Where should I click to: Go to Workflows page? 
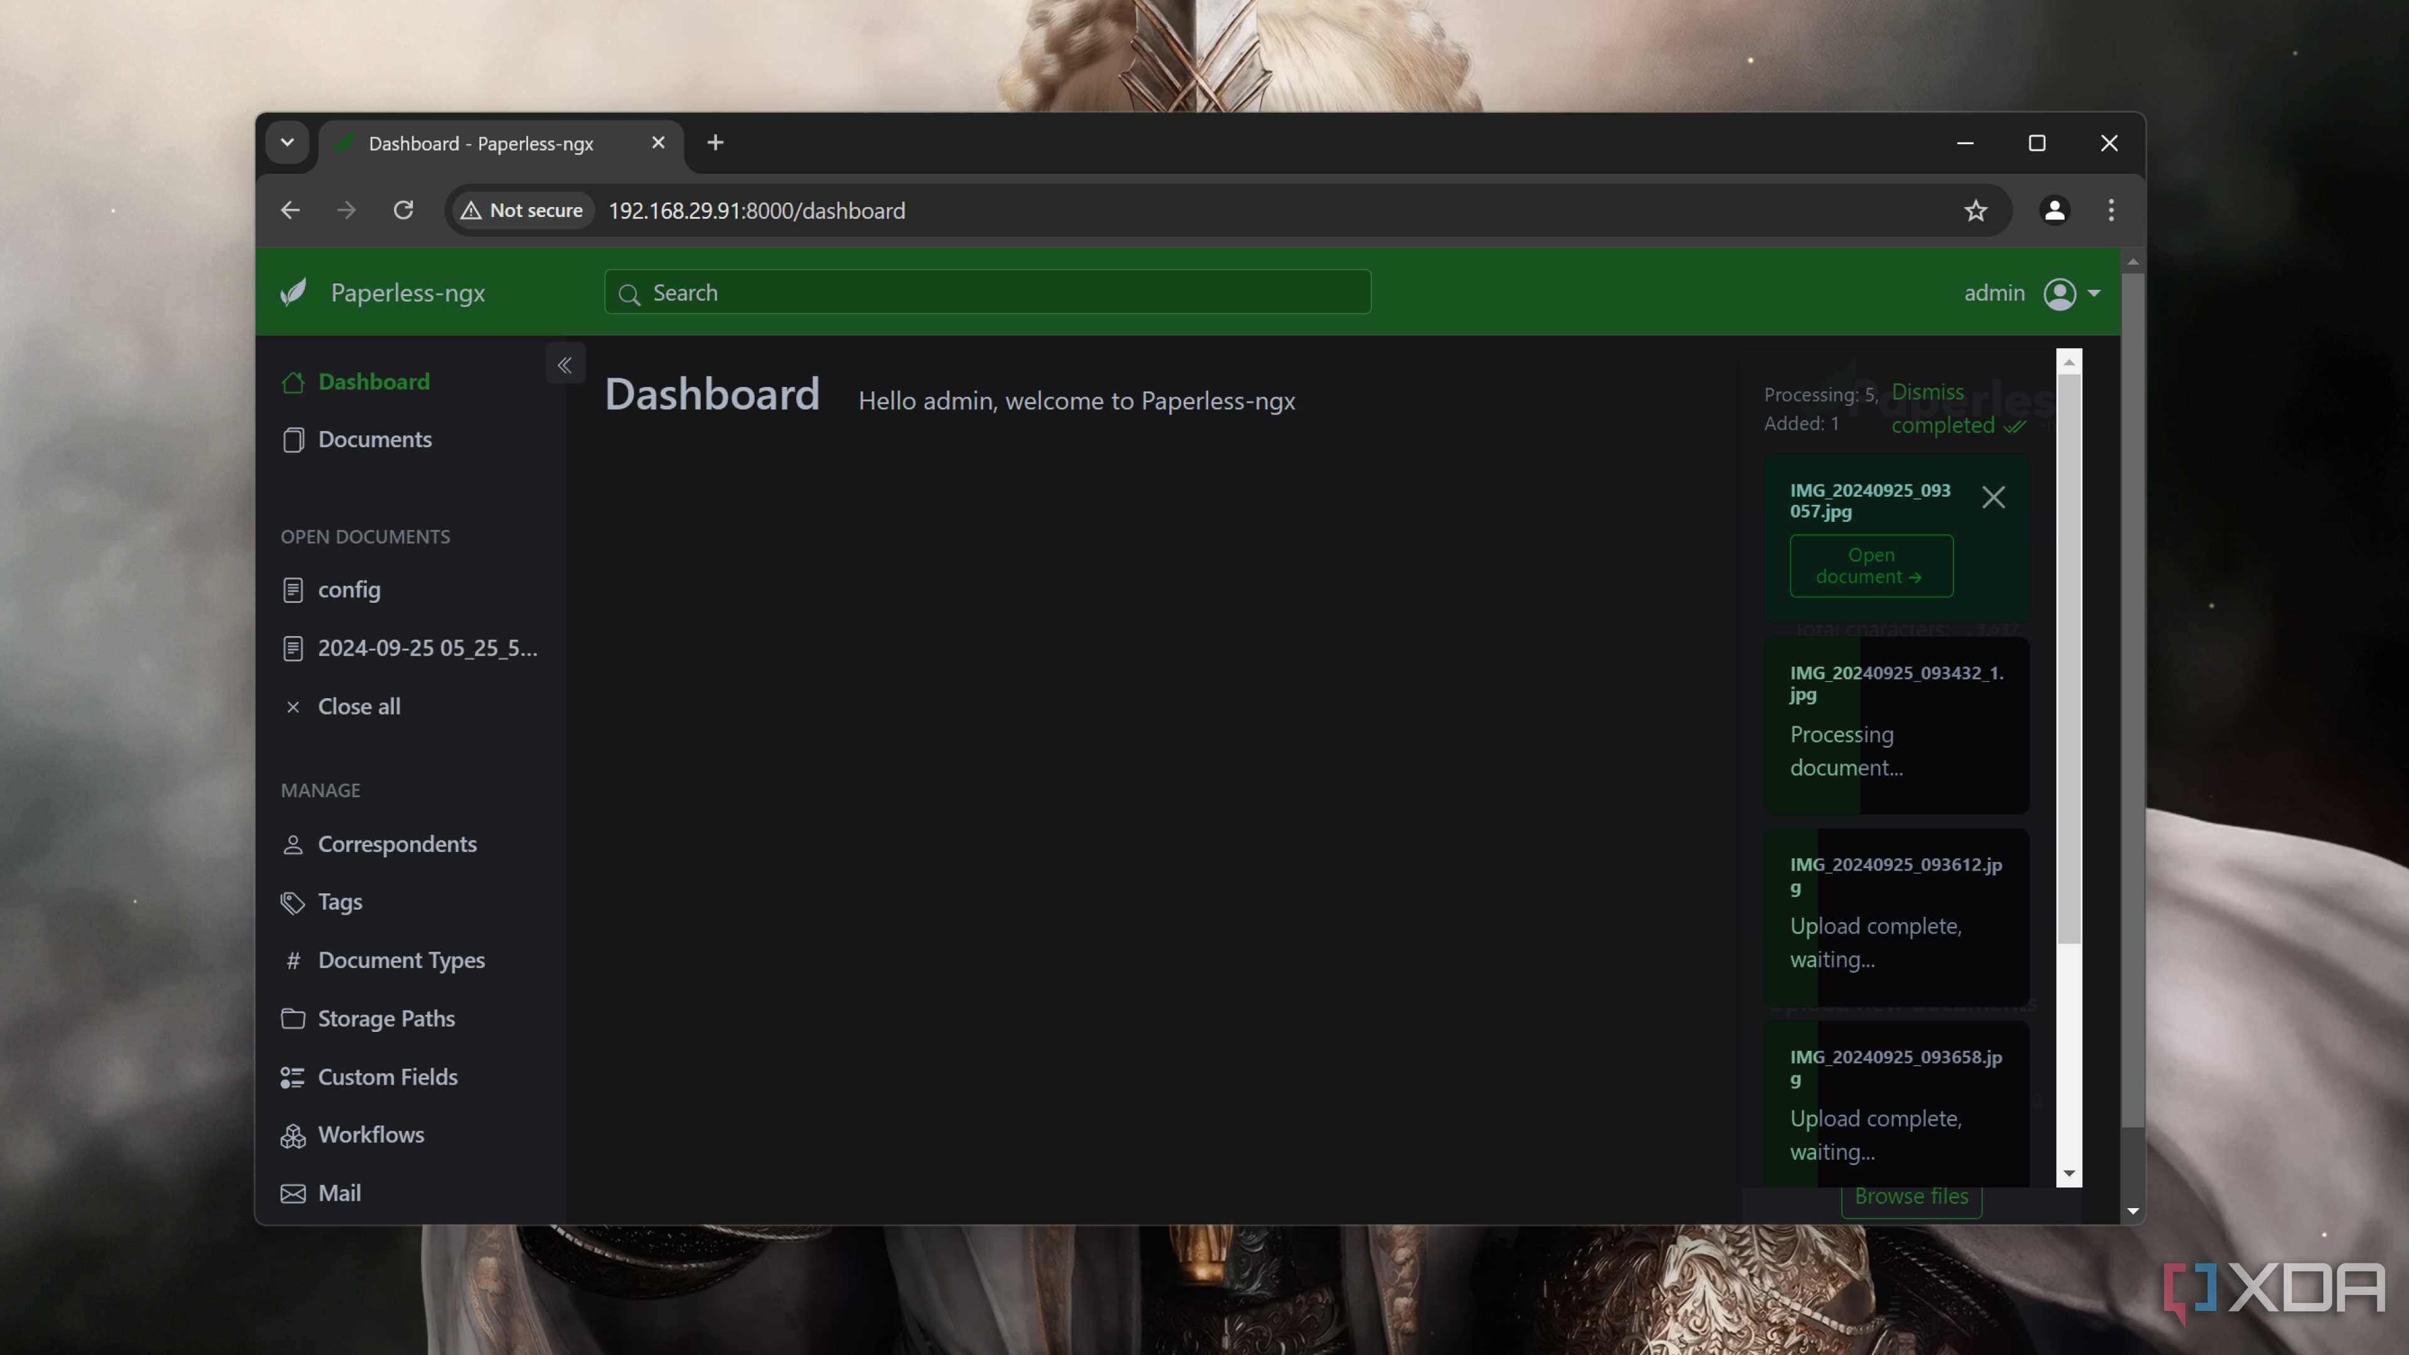tap(353, 1135)
